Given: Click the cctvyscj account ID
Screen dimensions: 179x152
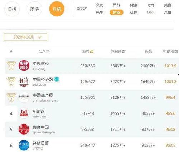Looking at the screenshot, I should (39, 69).
